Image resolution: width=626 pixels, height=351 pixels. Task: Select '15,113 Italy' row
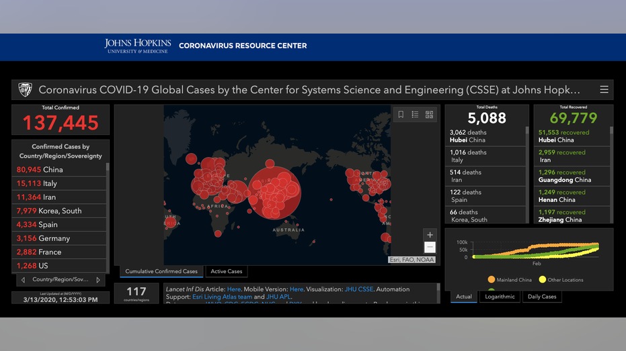59,184
